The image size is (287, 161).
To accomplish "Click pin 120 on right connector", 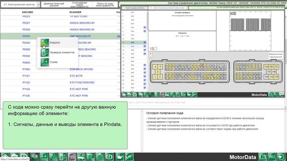I will pyautogui.click(x=271, y=67).
